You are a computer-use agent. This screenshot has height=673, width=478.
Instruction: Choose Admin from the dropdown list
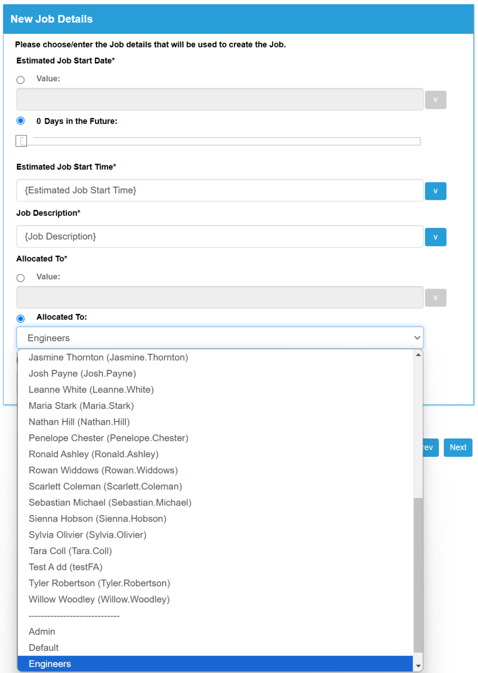click(x=215, y=632)
